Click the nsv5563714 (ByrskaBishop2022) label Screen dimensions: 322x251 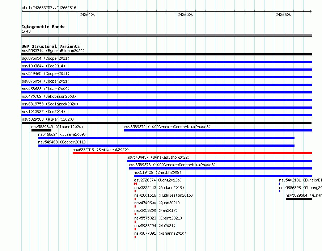[x=53, y=51]
